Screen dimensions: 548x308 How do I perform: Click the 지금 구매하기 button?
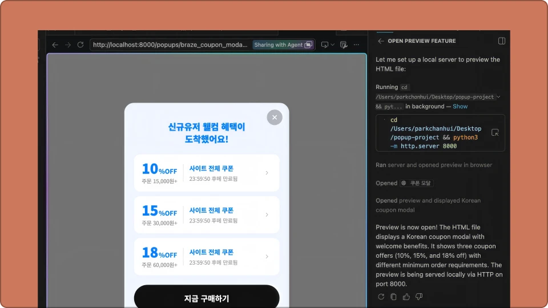[x=207, y=297]
